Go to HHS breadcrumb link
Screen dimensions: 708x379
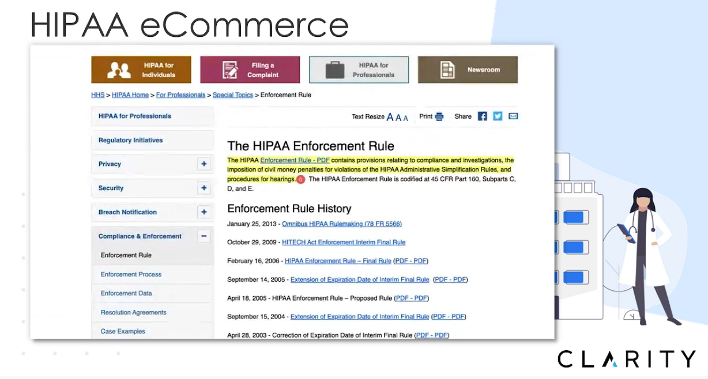[x=98, y=95]
